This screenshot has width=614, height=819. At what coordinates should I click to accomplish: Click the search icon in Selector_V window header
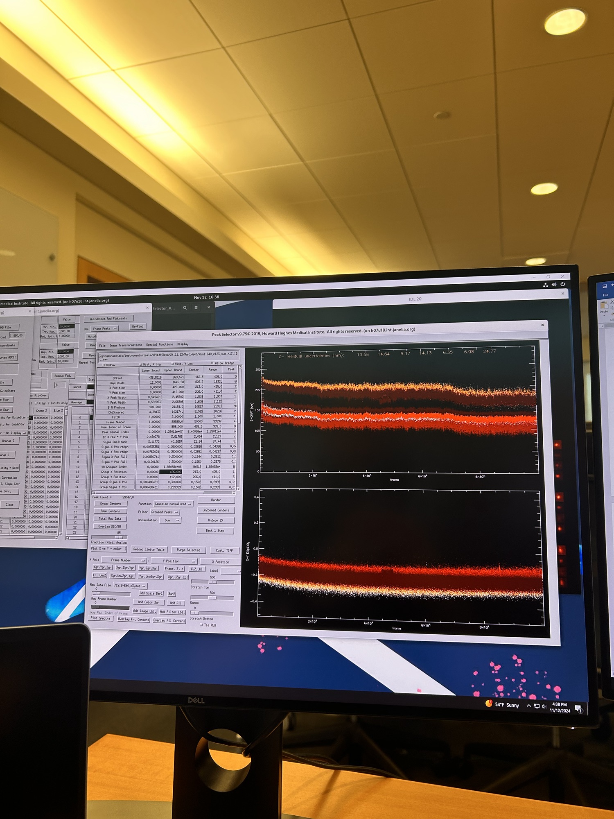pyautogui.click(x=185, y=308)
